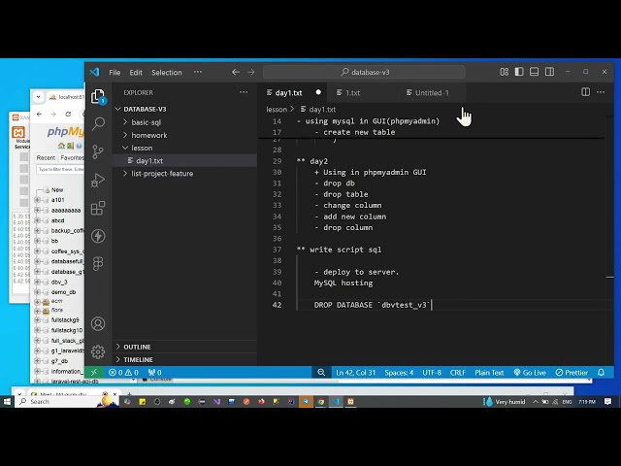Click Spaces: 4 indentation setting
This screenshot has height=466, width=621.
click(399, 373)
